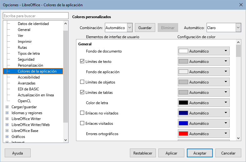Expand the Idiomas y regiones node
246x162 pixels.
[7, 113]
